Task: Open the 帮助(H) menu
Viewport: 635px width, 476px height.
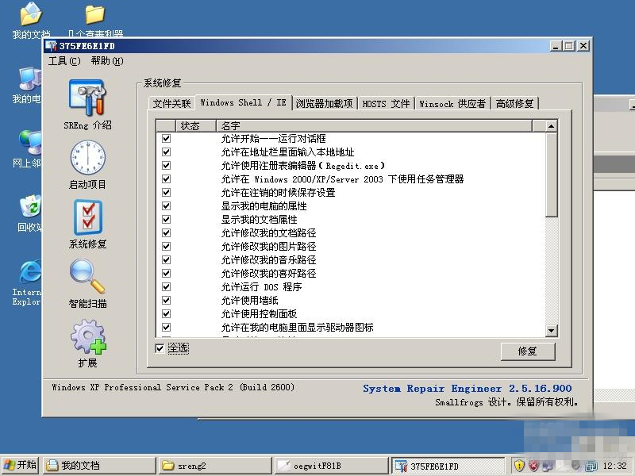Action: click(x=107, y=61)
